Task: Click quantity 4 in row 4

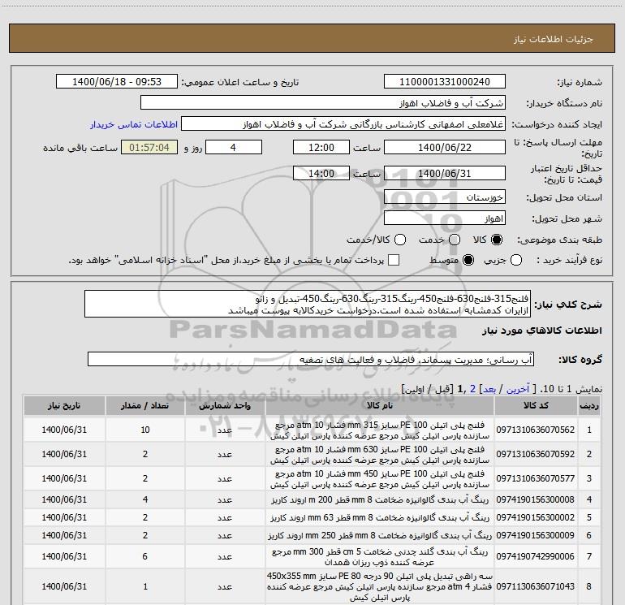Action: tap(145, 499)
